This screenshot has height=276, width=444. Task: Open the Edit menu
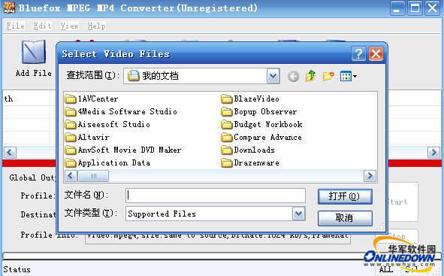(42, 26)
